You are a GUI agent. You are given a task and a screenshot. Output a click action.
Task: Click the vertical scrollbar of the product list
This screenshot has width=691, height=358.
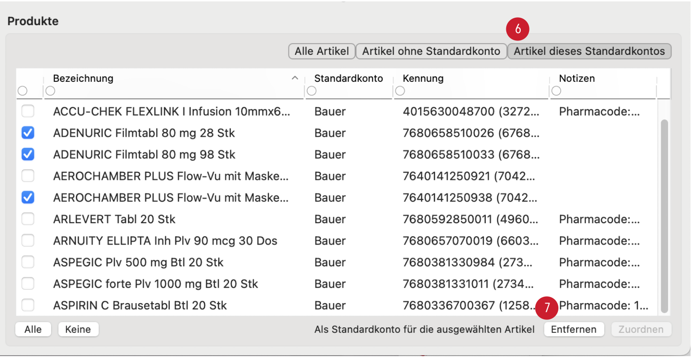[664, 216]
